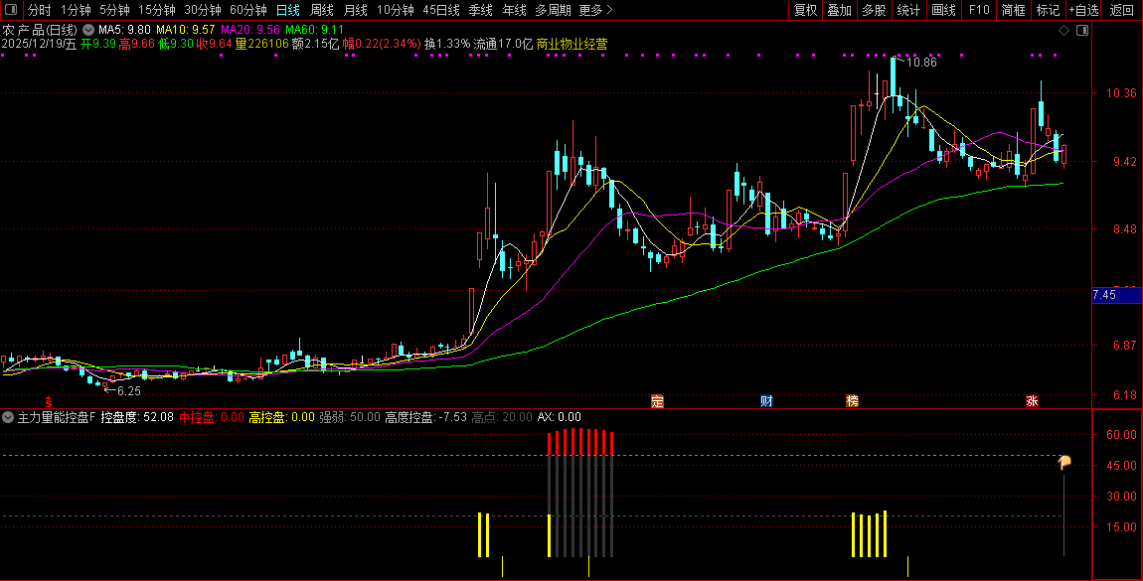This screenshot has width=1143, height=581.
Task: Click the 2025/12/19/五 date label
Action: tap(40, 44)
